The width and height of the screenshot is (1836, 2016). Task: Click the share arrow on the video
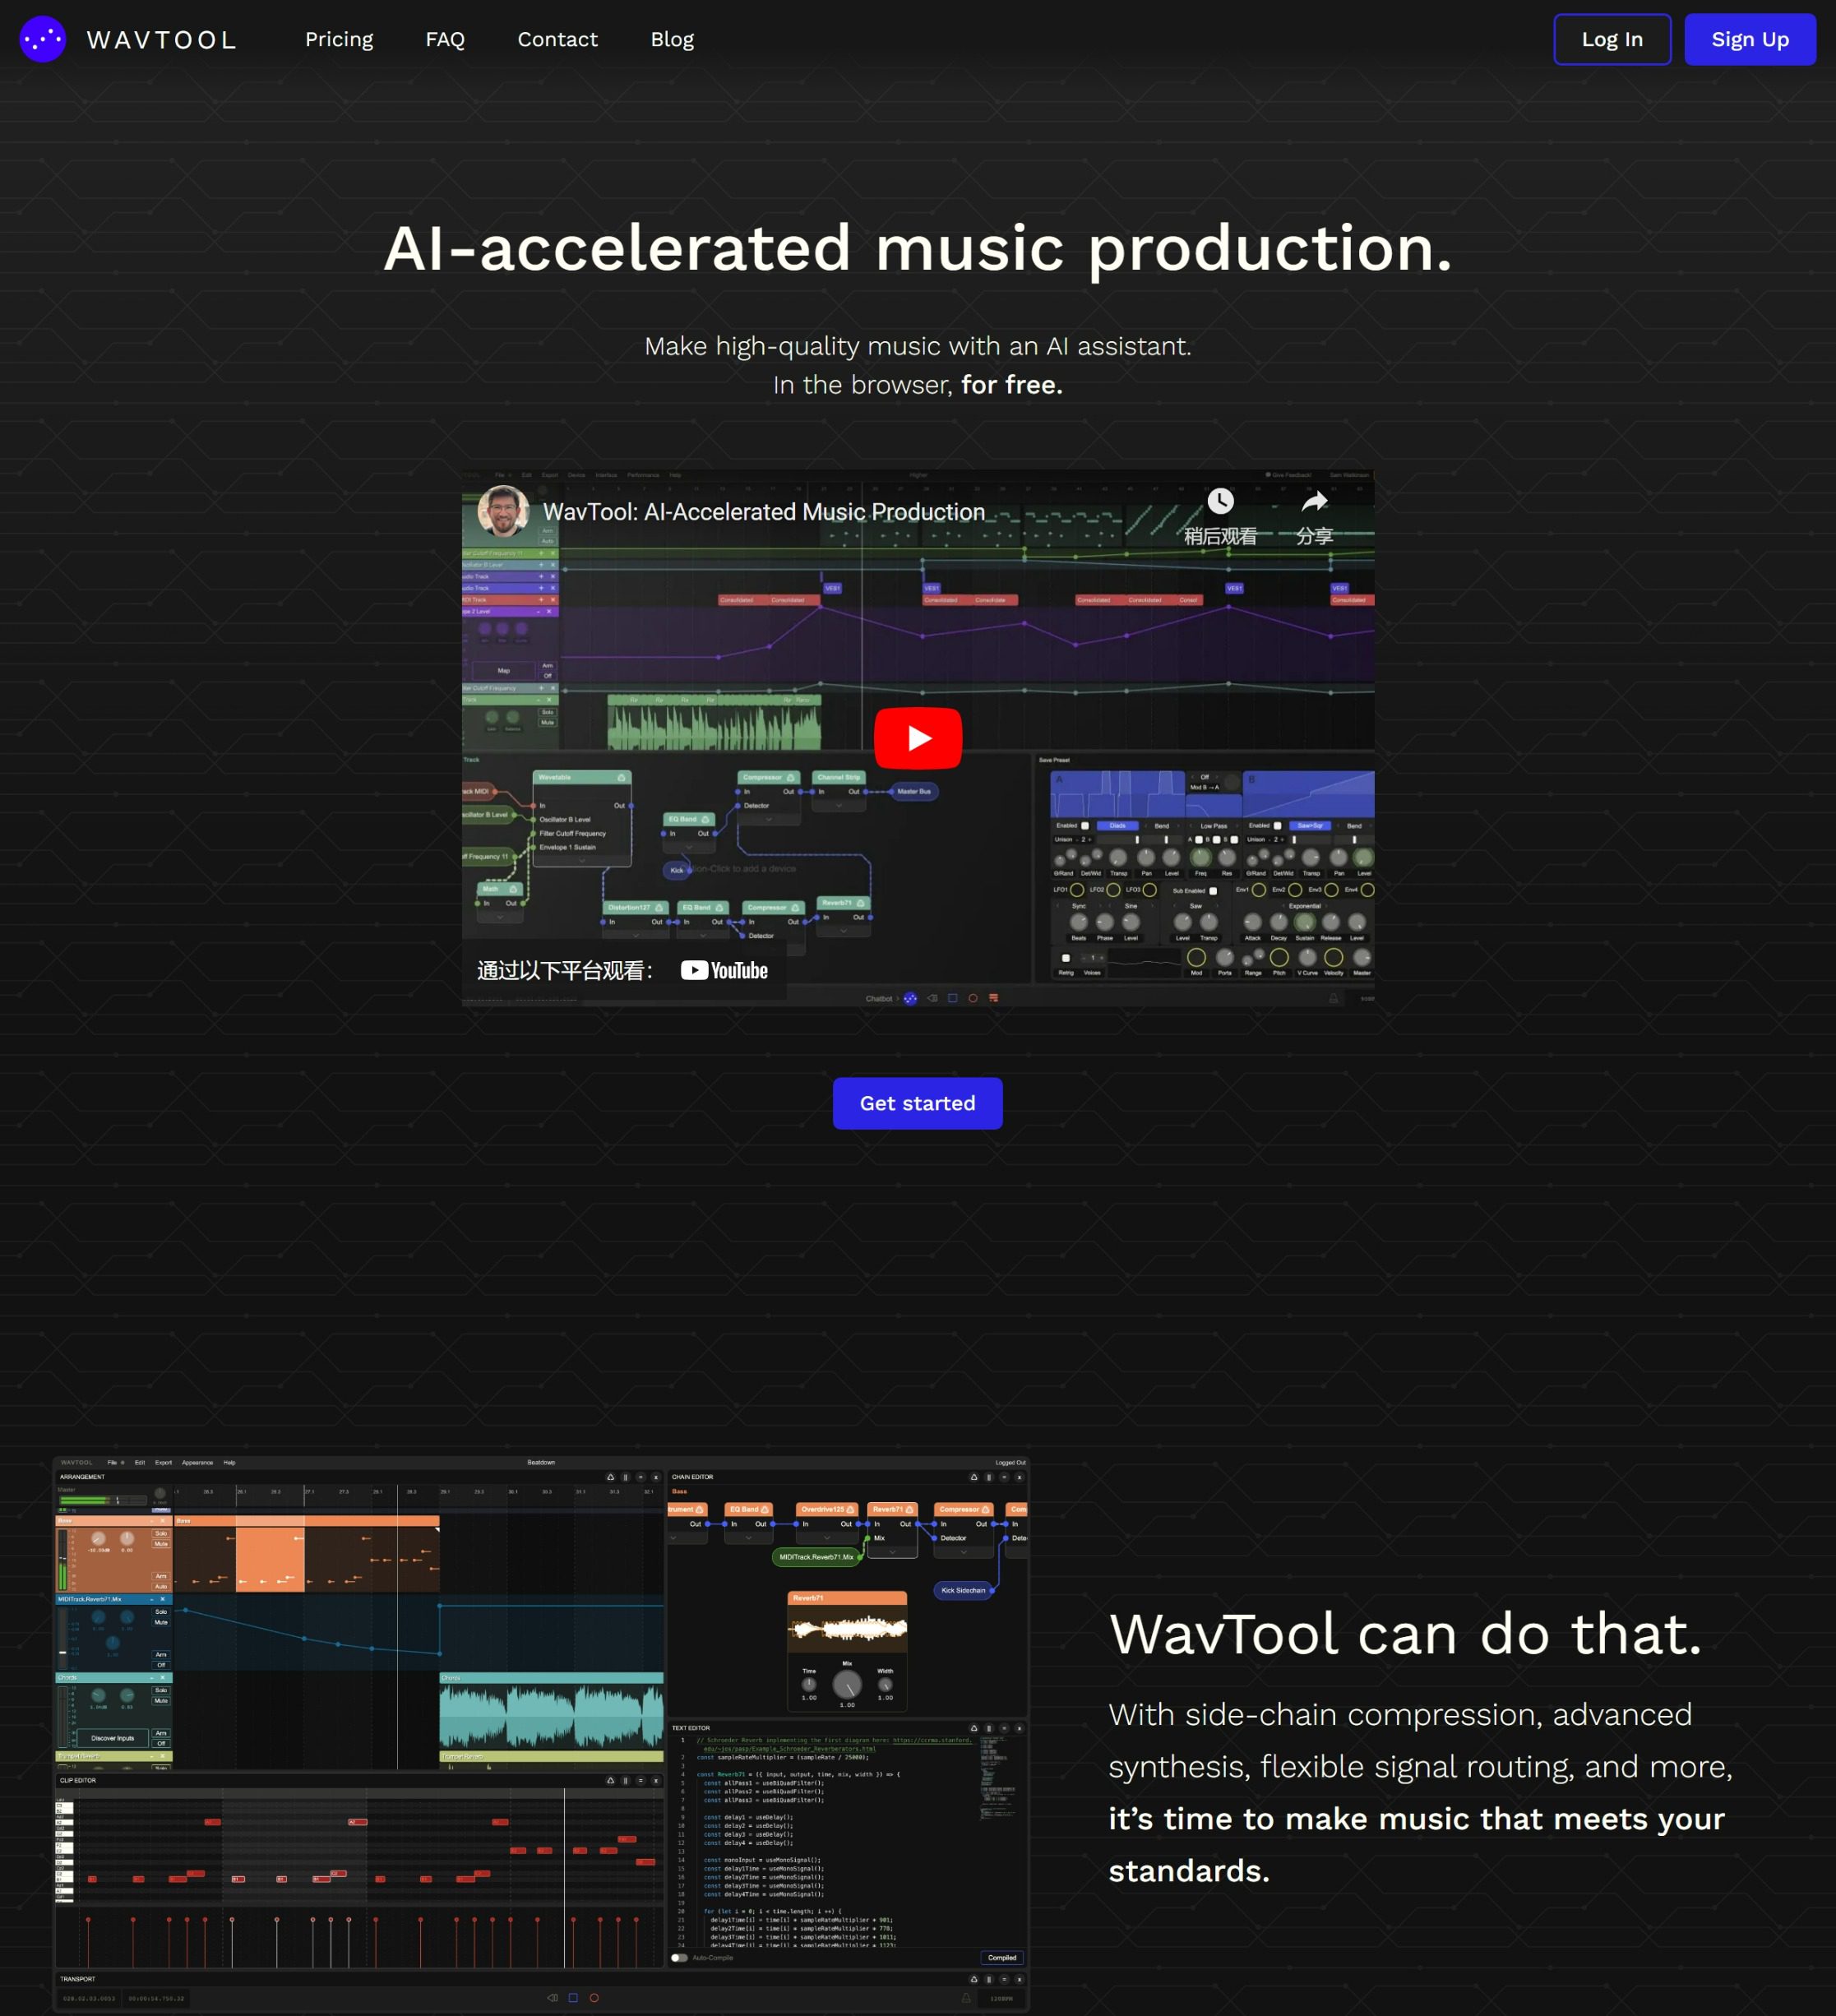pos(1314,501)
